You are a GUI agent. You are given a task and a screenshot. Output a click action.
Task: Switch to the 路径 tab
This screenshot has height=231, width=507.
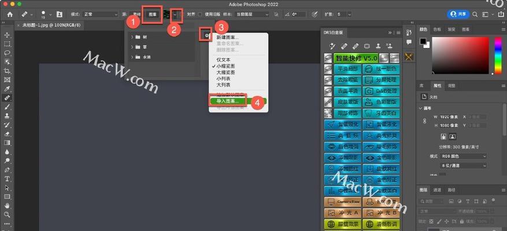tap(452, 190)
